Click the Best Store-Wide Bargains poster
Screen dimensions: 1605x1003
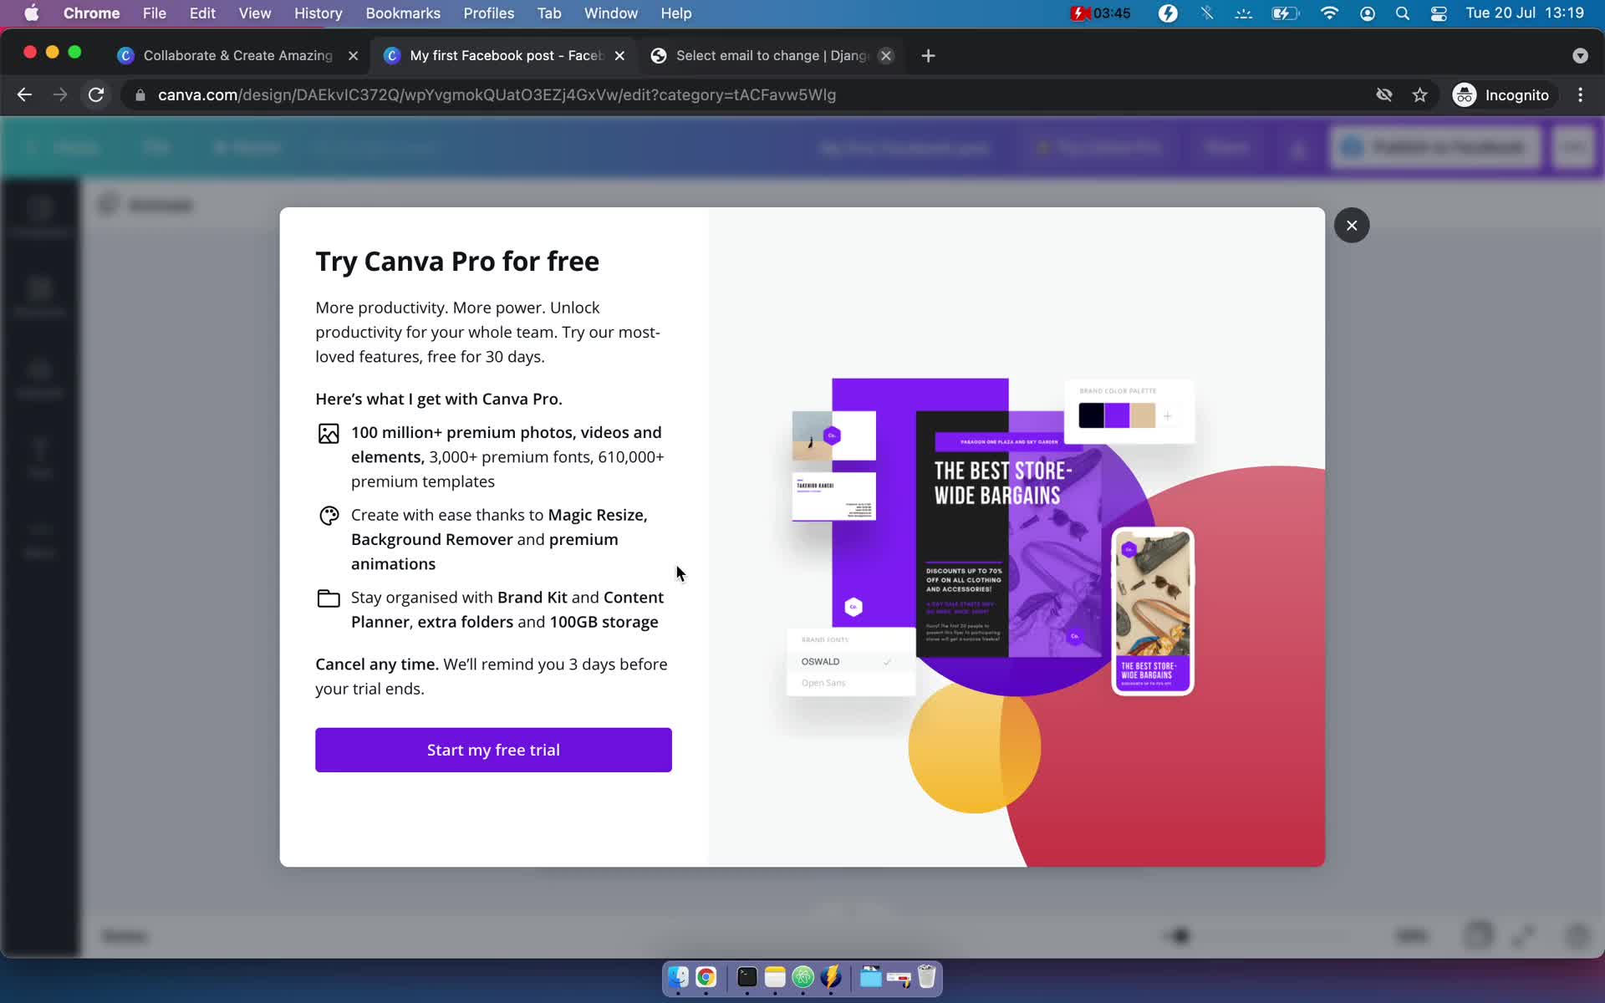pyautogui.click(x=1008, y=534)
